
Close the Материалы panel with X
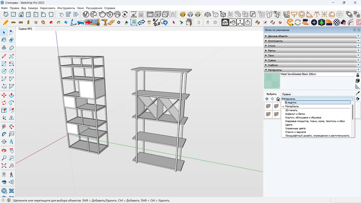(x=358, y=70)
